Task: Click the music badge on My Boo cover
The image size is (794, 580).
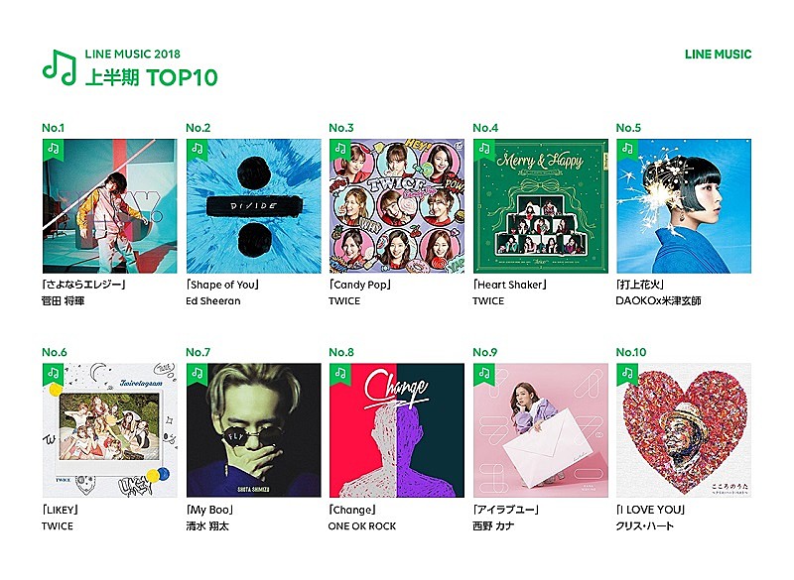Action: [197, 373]
